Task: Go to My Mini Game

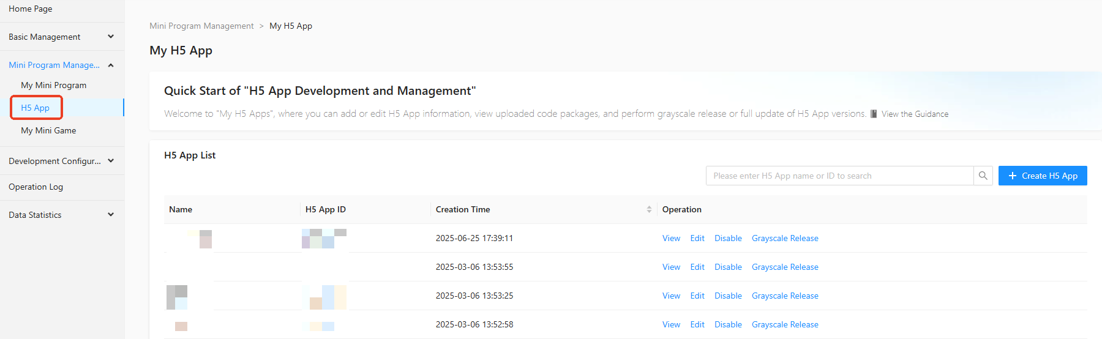Action: 48,130
